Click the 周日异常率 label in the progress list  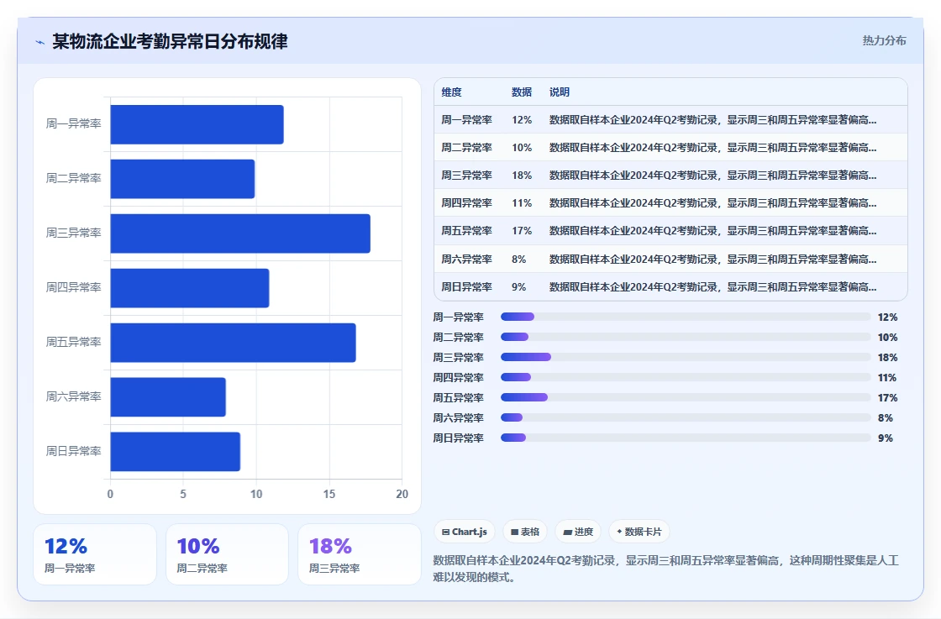coord(459,438)
